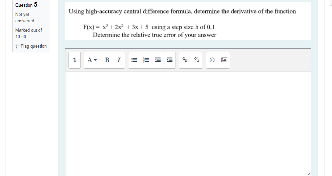Select 'Using high-accuracy central difference formula' sentence
The image size is (332, 176).
pos(182,11)
